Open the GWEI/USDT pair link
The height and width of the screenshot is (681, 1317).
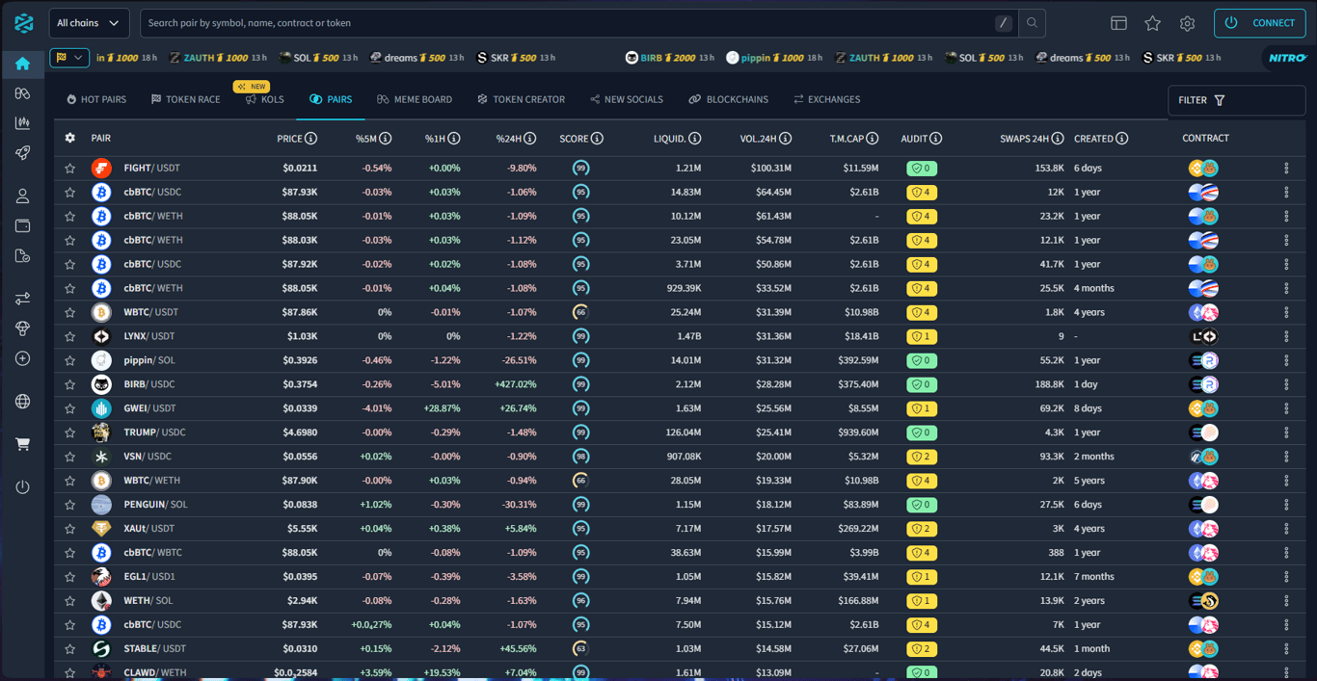(x=149, y=408)
